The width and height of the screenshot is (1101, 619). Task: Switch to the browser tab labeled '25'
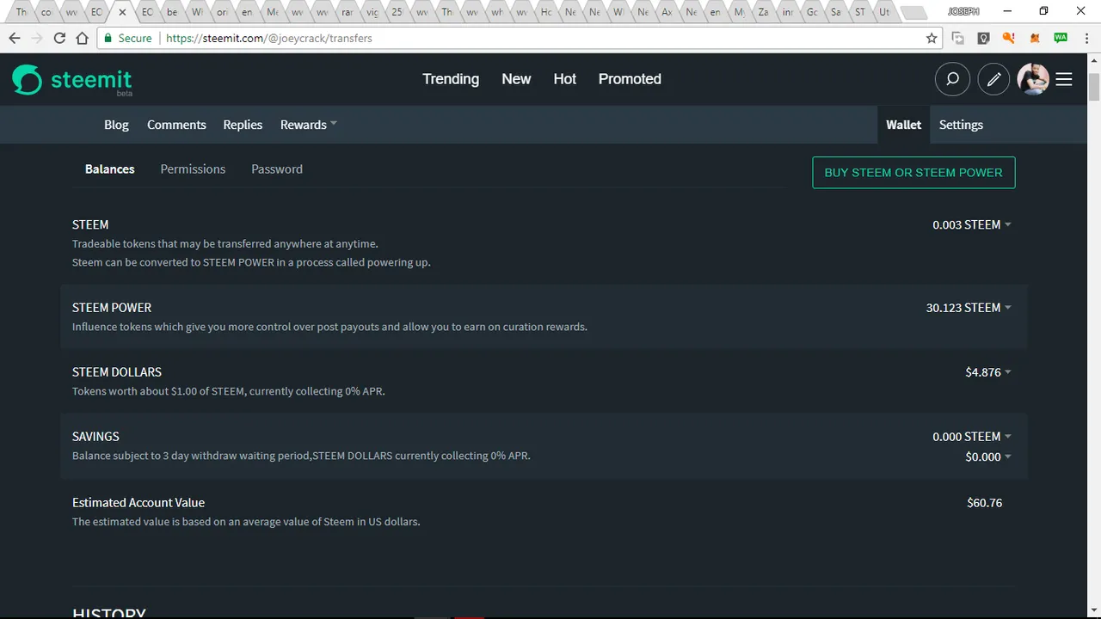coord(397,12)
